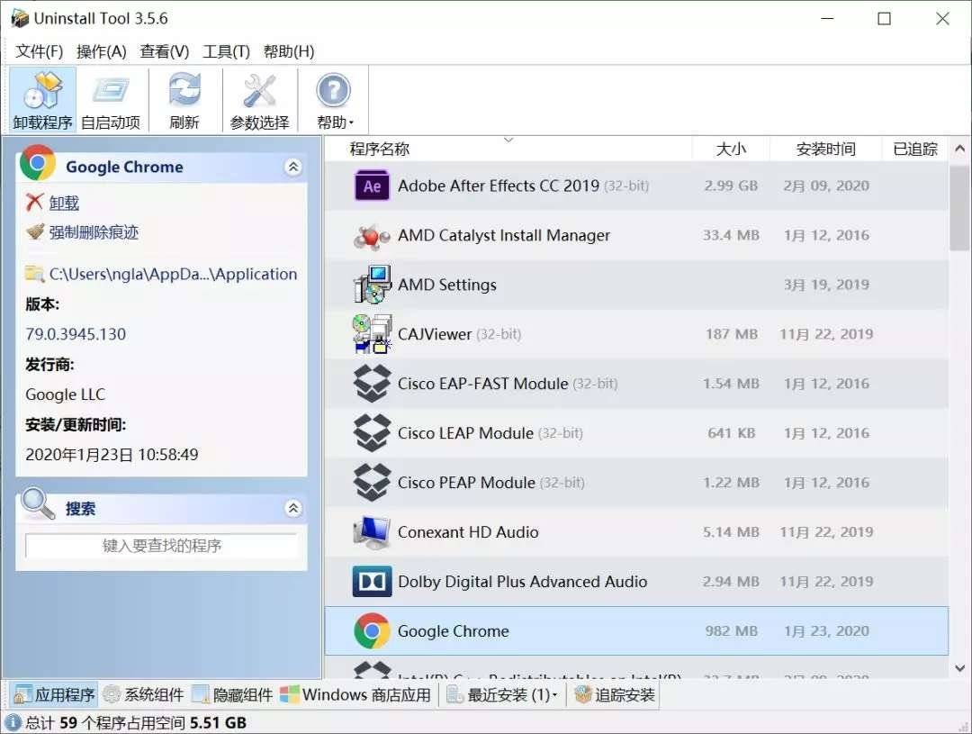Image resolution: width=972 pixels, height=734 pixels.
Task: Collapse the Google Chrome details panel
Action: tap(293, 167)
